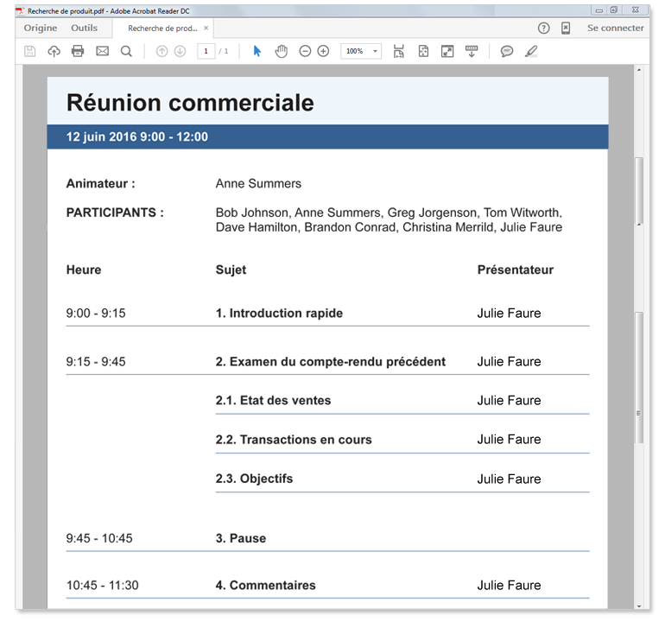The height and width of the screenshot is (628, 665).
Task: Zoom in with the plus icon
Action: 323,51
